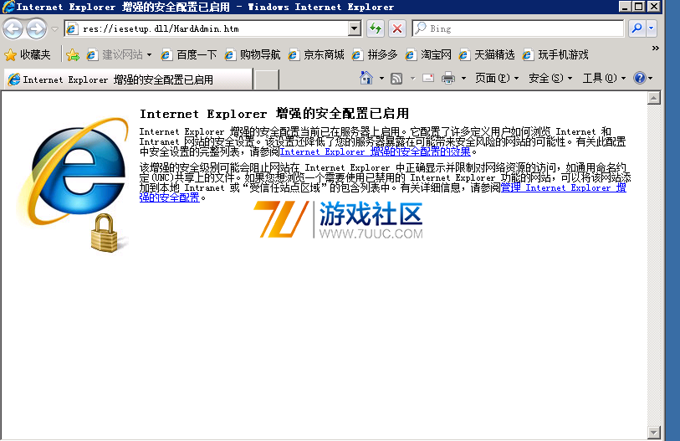Click the green Refresh arrows button

[x=375, y=28]
